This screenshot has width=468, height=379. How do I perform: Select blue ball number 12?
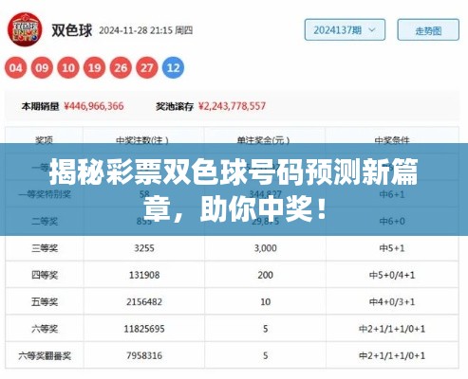pos(173,67)
